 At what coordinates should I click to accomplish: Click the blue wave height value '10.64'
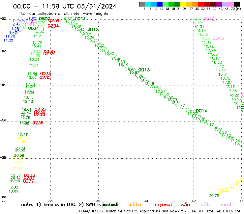coord(16,25)
